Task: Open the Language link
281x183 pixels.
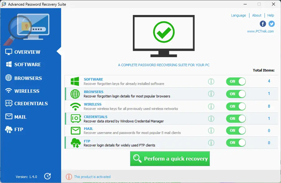Action: click(238, 15)
